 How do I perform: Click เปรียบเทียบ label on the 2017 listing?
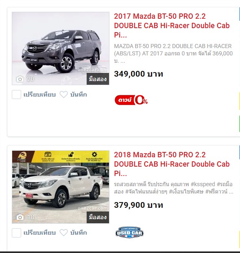(39, 95)
